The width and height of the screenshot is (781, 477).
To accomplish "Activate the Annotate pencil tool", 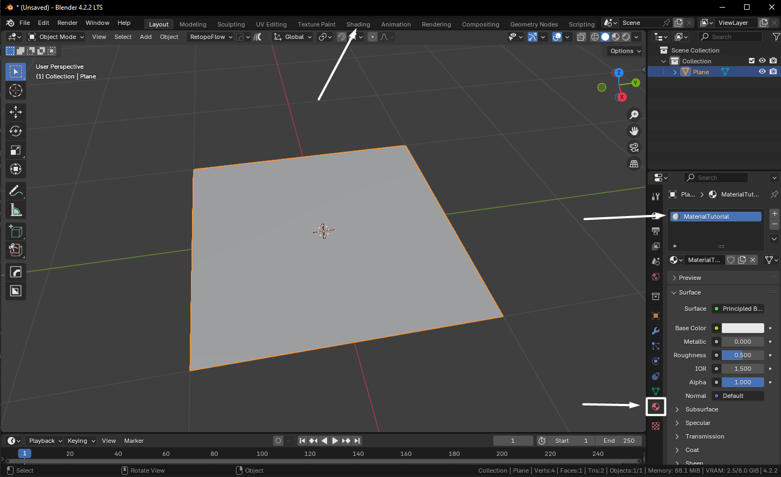I will pyautogui.click(x=16, y=191).
